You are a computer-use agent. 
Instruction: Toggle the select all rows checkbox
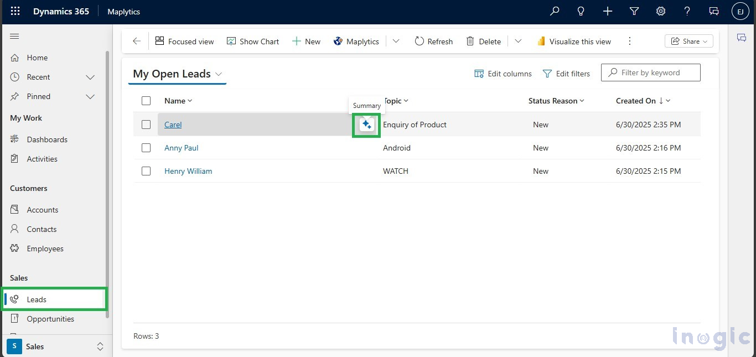tap(146, 101)
